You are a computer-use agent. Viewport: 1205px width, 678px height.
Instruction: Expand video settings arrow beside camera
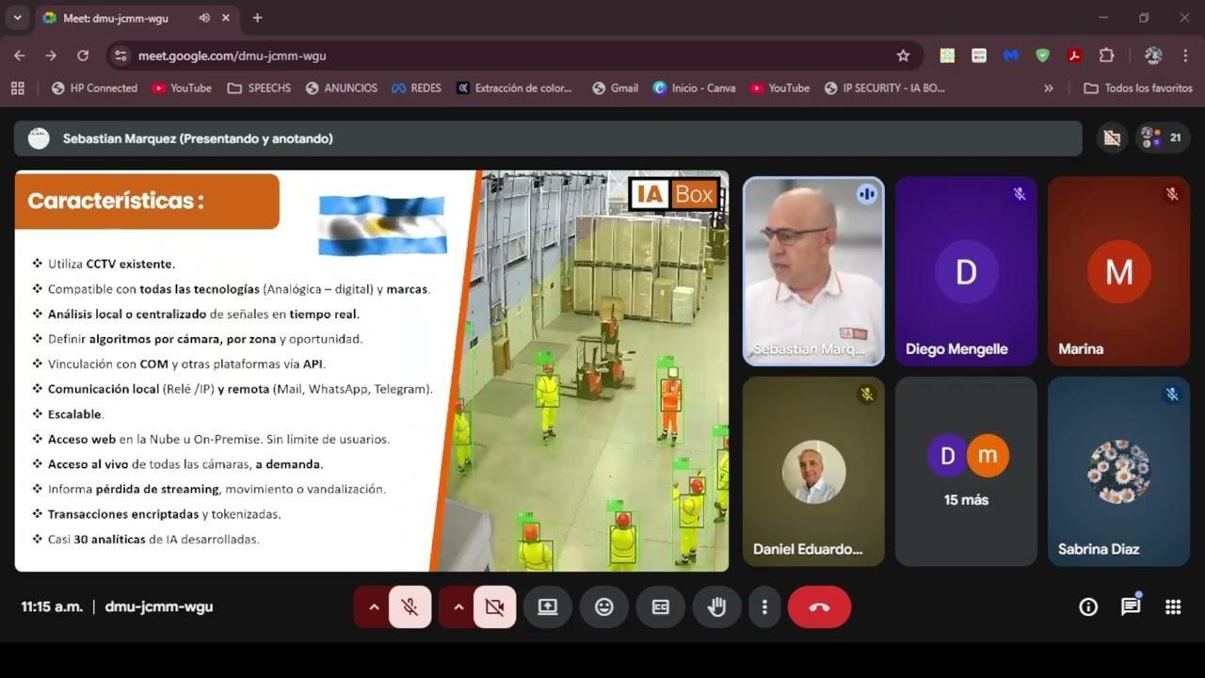(x=458, y=607)
